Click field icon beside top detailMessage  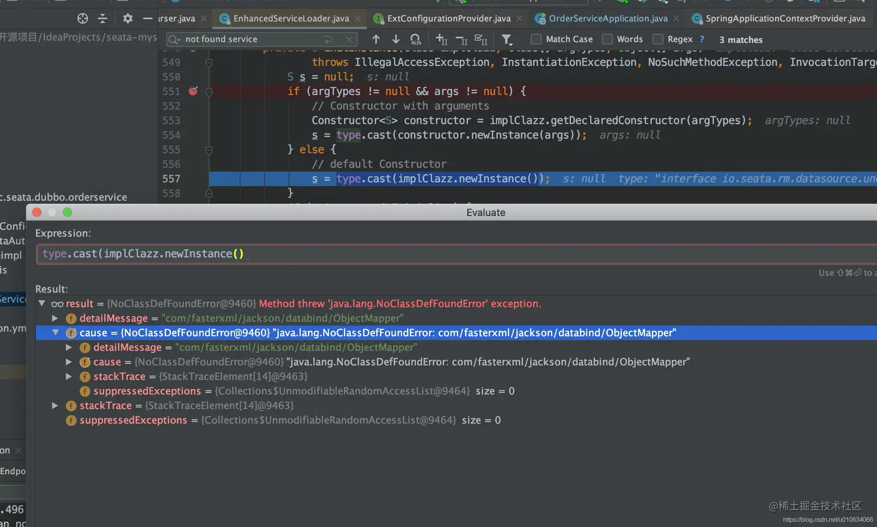pos(71,318)
